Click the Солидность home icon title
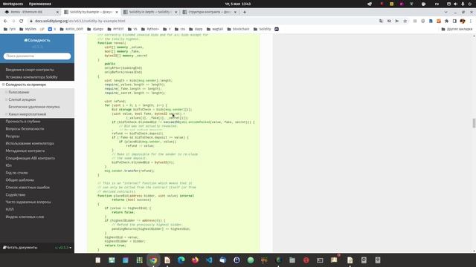The image size is (476, 267). [37, 40]
